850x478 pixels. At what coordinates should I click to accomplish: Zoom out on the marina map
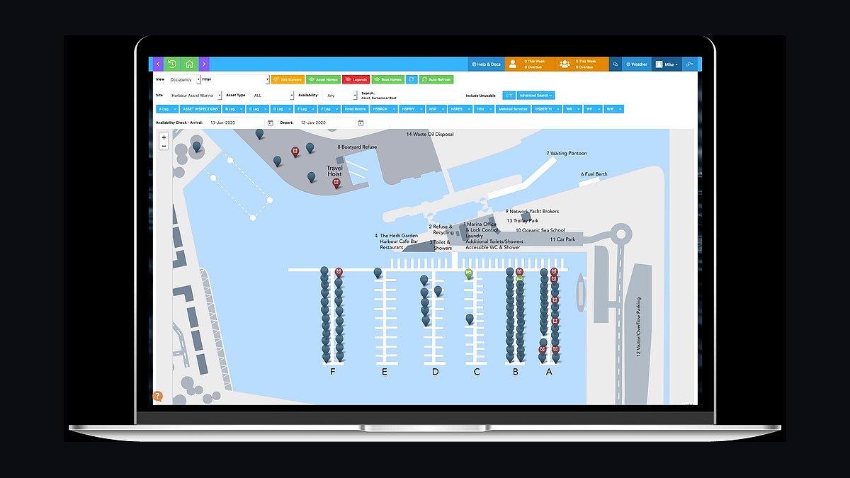tap(164, 146)
